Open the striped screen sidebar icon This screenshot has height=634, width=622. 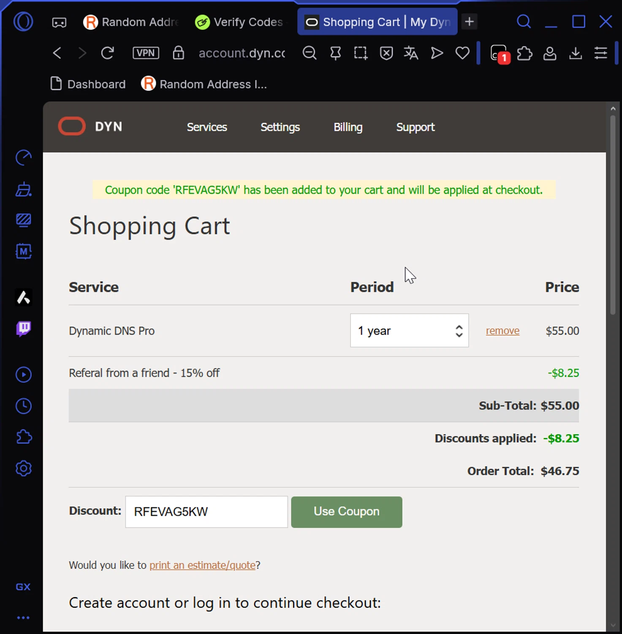point(24,220)
